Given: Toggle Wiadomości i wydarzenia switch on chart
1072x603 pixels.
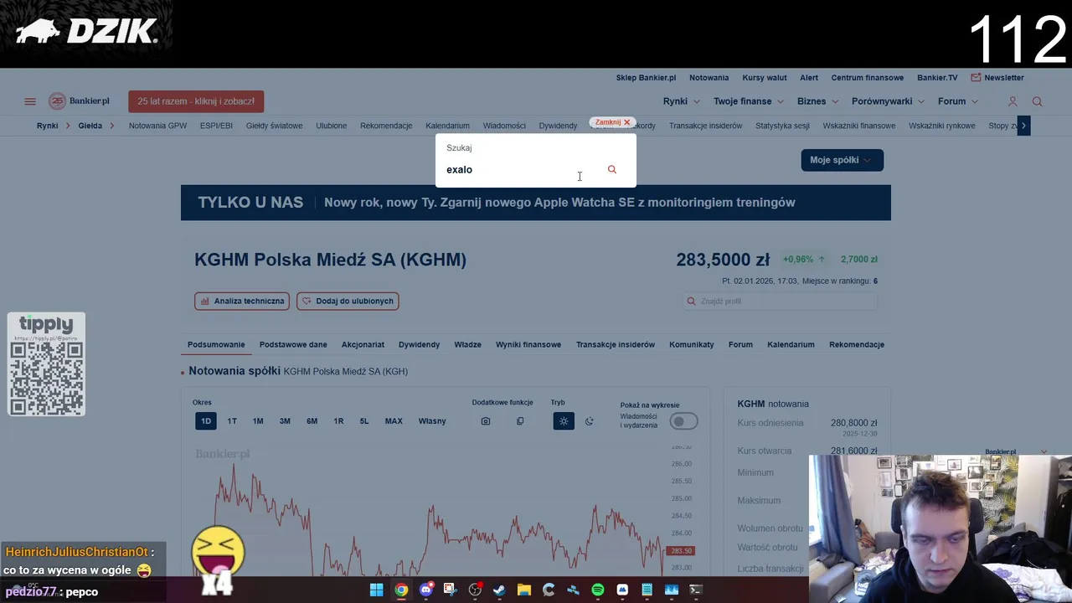Looking at the screenshot, I should [683, 421].
